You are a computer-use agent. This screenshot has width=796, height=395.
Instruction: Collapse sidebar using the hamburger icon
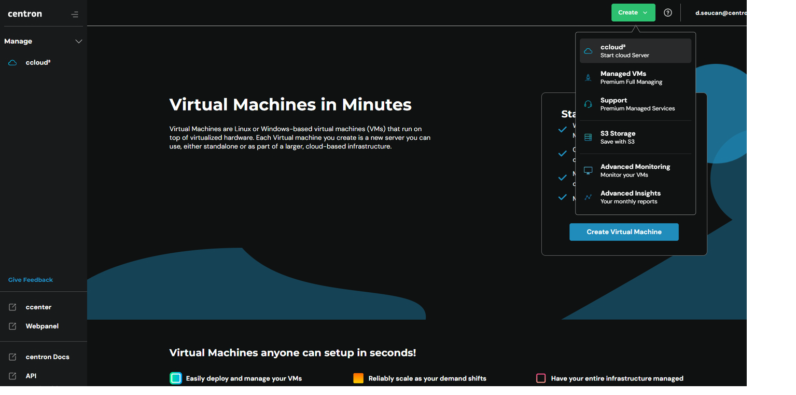tap(75, 15)
